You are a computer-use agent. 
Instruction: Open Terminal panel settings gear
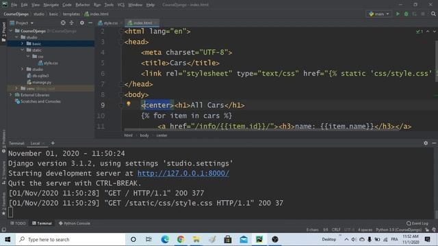tap(426, 143)
